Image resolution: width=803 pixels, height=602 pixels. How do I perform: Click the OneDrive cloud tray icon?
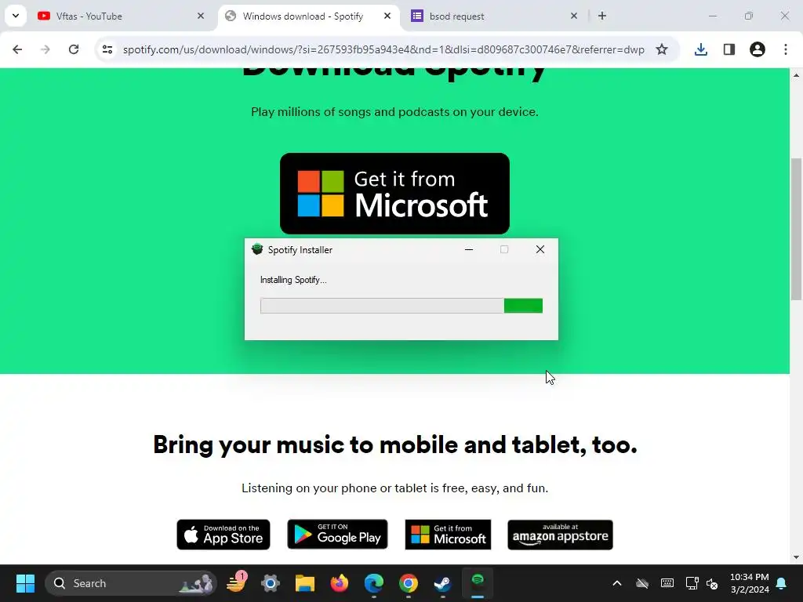tap(642, 583)
